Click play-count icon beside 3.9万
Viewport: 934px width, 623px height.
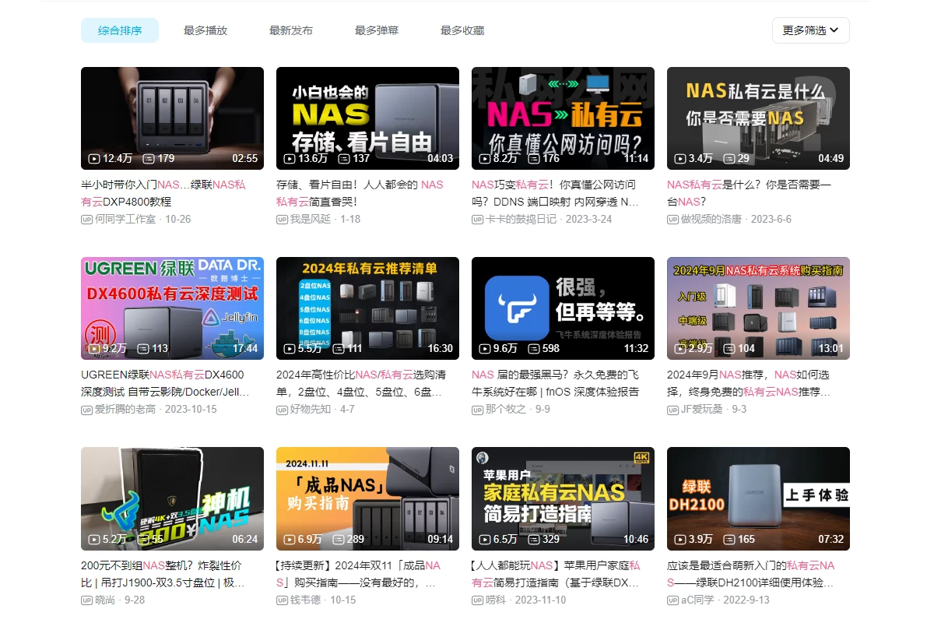tap(680, 538)
